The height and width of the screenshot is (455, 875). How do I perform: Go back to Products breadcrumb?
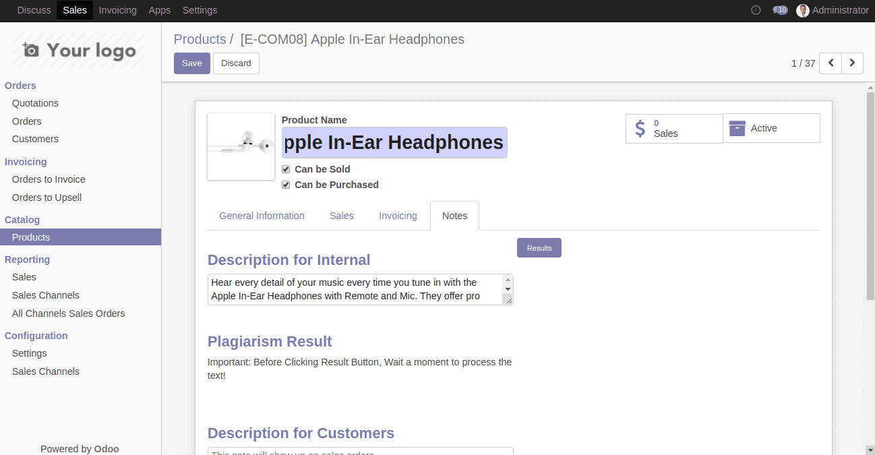coord(200,39)
